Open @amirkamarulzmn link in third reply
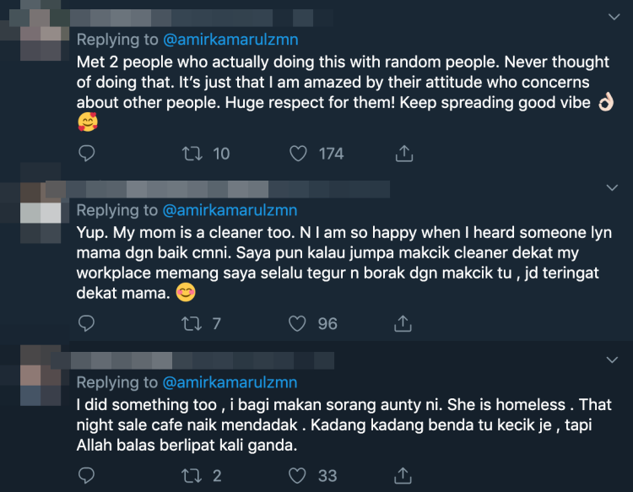Image resolution: width=633 pixels, height=492 pixels. click(x=230, y=382)
